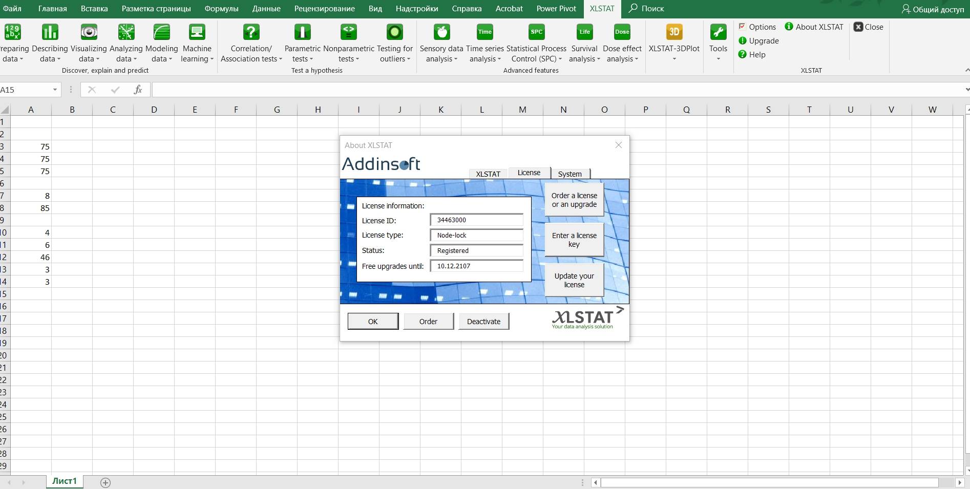The image size is (970, 489).
Task: Click the Upgrade ribbon item
Action: (x=758, y=41)
